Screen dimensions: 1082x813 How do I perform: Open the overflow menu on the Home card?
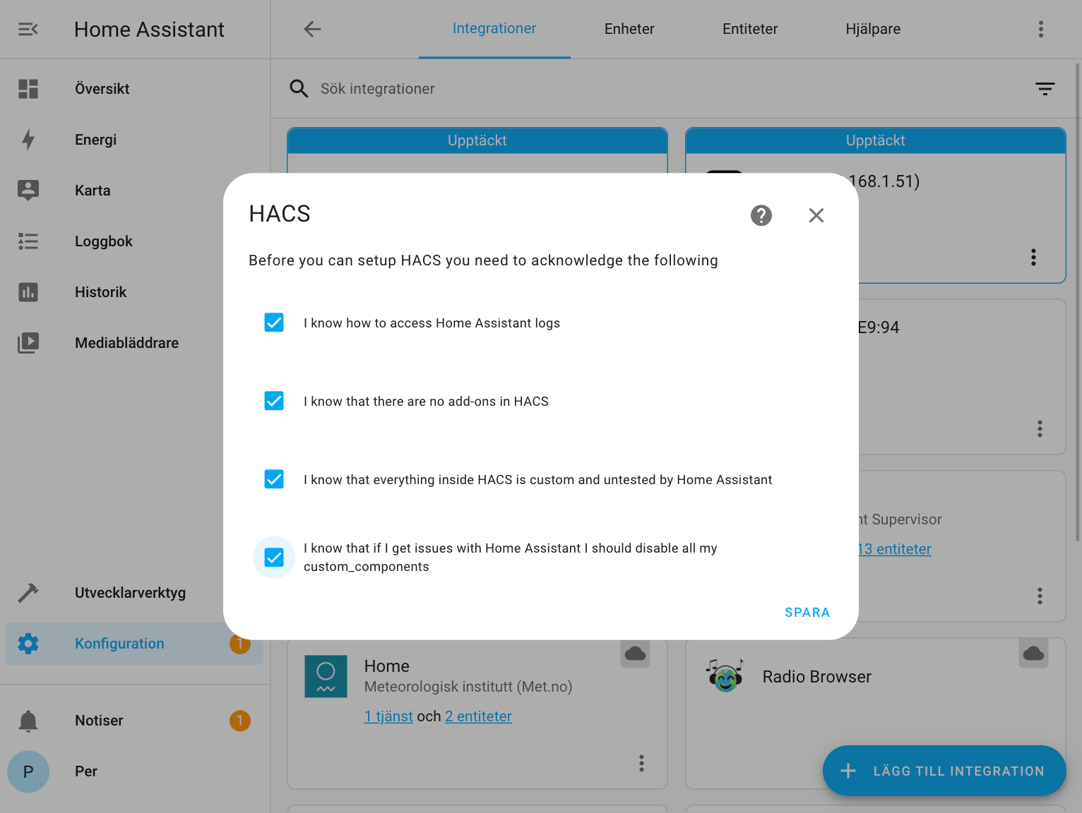641,763
